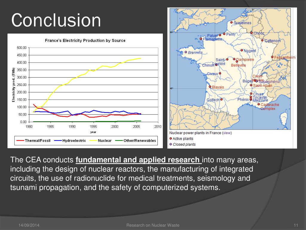Click the 1995 x-axis tick label
Image resolution: width=306 pixels, height=230 pixels.
[93, 127]
